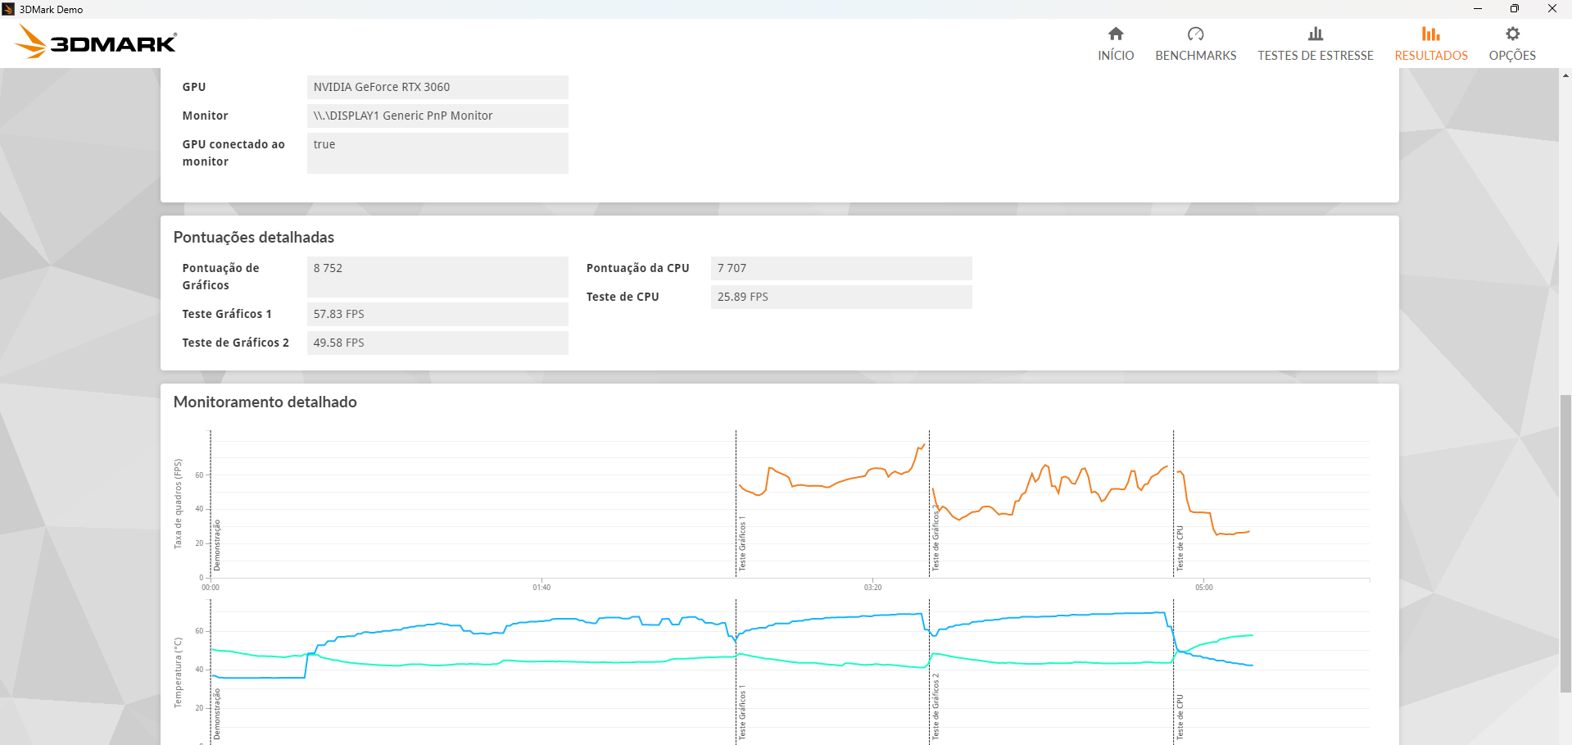Go to the INÍCIO tab label

[x=1116, y=56]
